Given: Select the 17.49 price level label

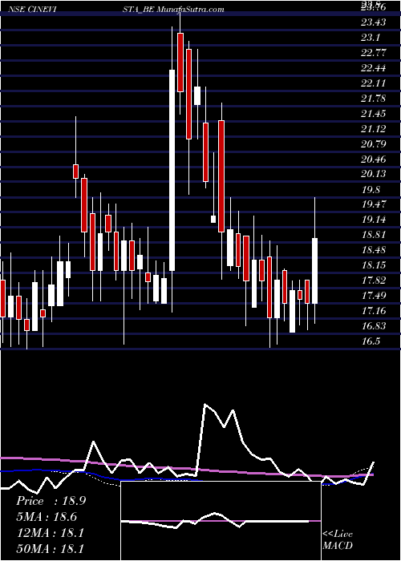Looking at the screenshot, I should coord(374,296).
